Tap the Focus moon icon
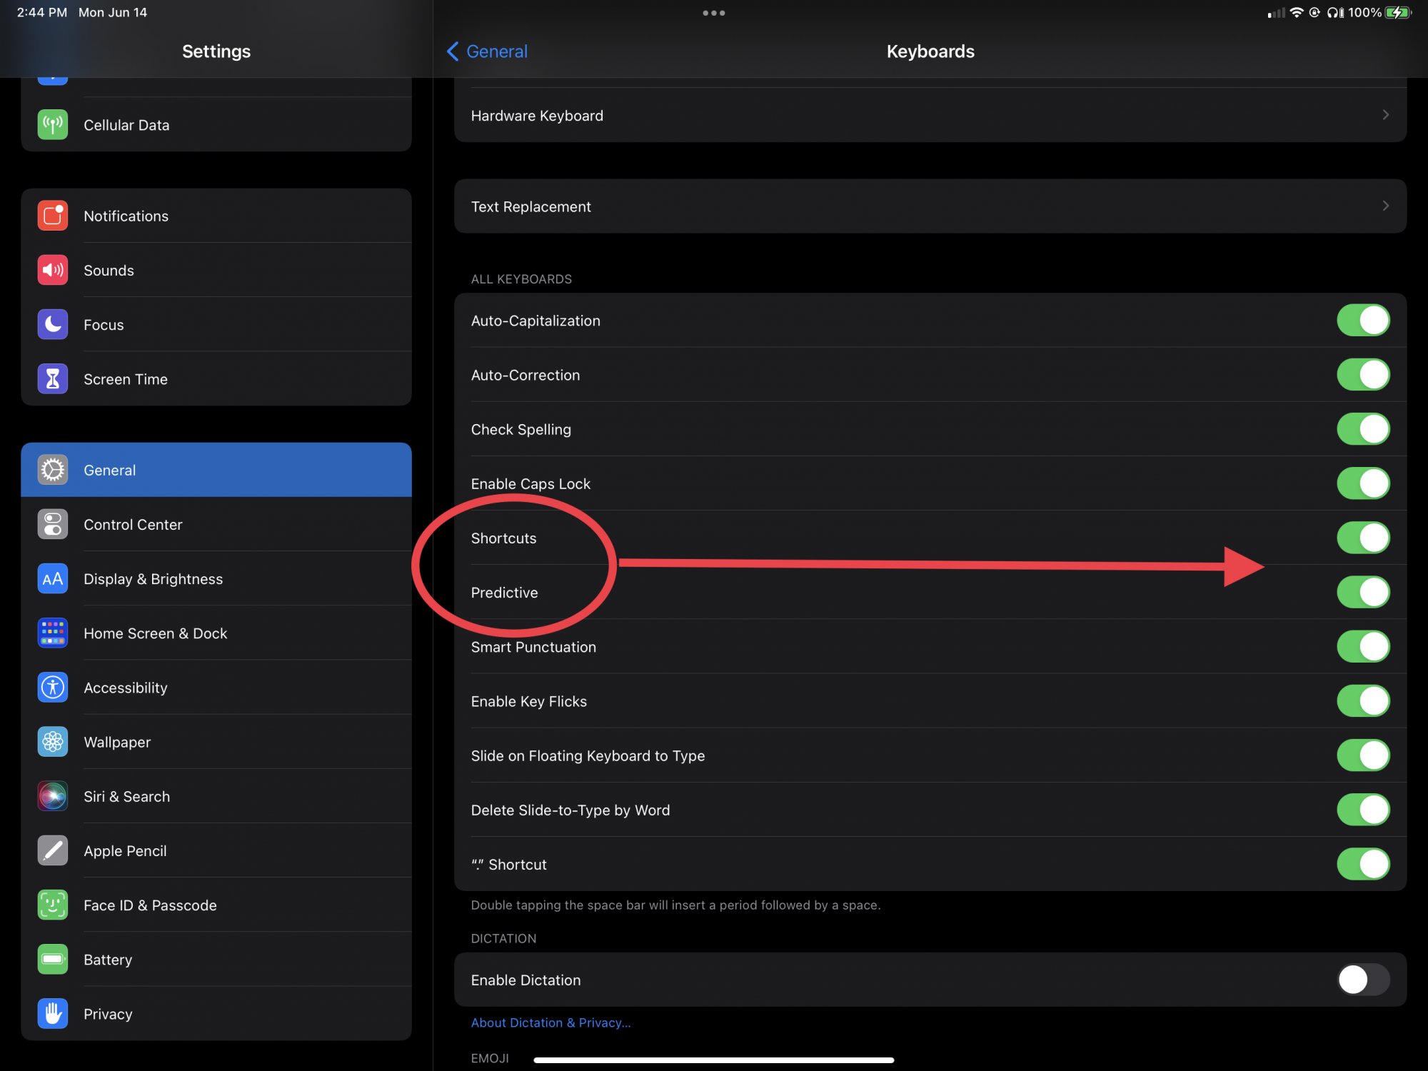 click(53, 324)
